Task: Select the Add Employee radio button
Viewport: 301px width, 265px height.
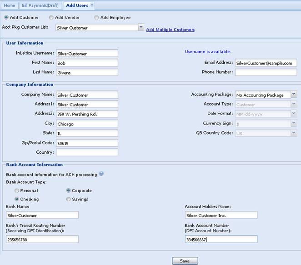Action: click(96, 18)
